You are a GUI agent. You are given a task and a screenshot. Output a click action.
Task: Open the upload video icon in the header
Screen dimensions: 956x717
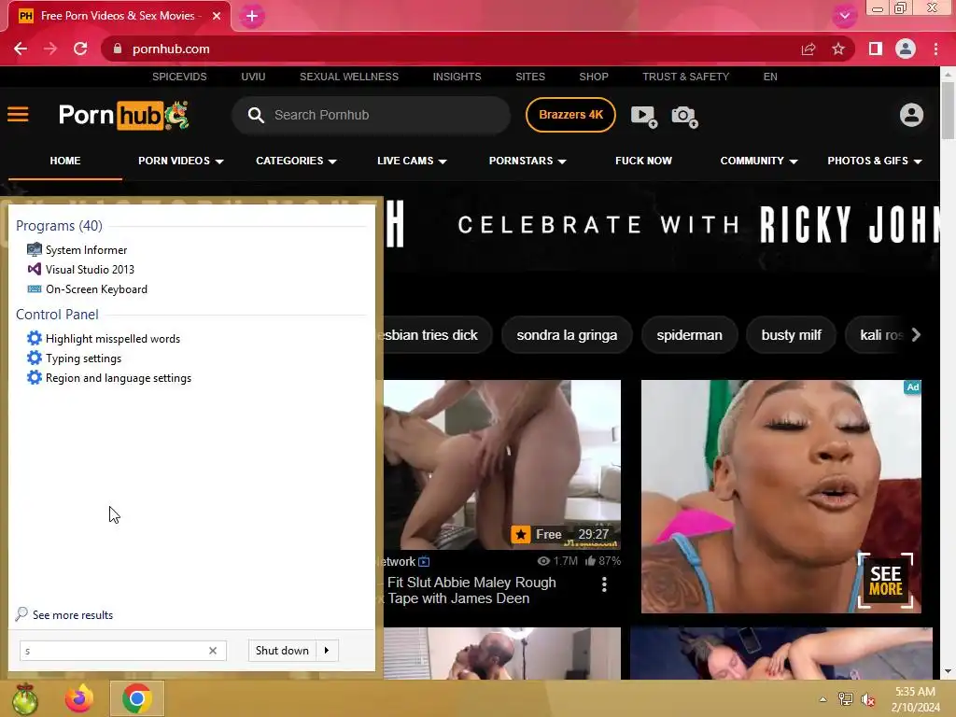pos(644,116)
